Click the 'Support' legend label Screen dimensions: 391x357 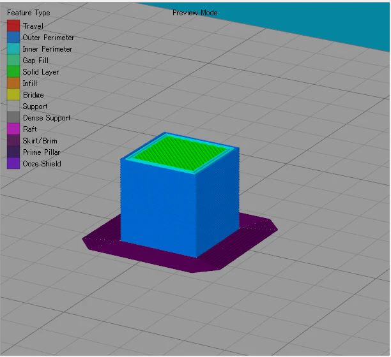pos(35,106)
